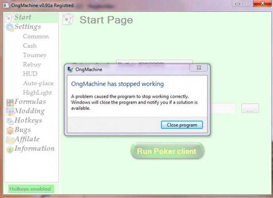Open the Settings section in sidebar
This screenshot has width=273, height=198.
point(28,27)
